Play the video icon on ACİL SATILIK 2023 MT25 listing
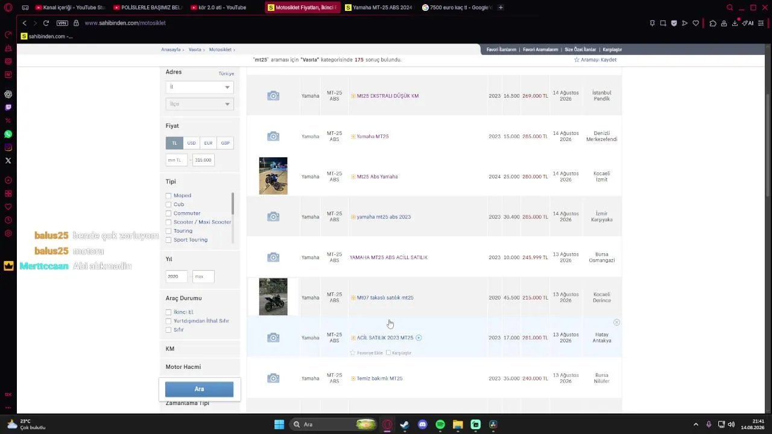Viewport: 772px width, 434px height. [x=419, y=338]
